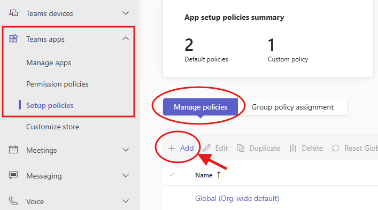
Task: Select Setup policies in sidebar
Action: 50,105
